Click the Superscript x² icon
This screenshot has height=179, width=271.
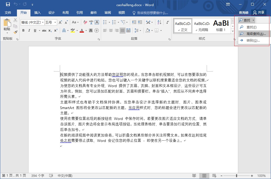point(56,30)
